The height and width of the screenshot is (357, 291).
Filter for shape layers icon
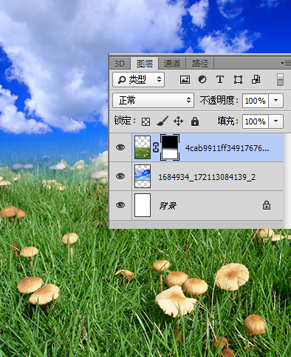[x=238, y=79]
